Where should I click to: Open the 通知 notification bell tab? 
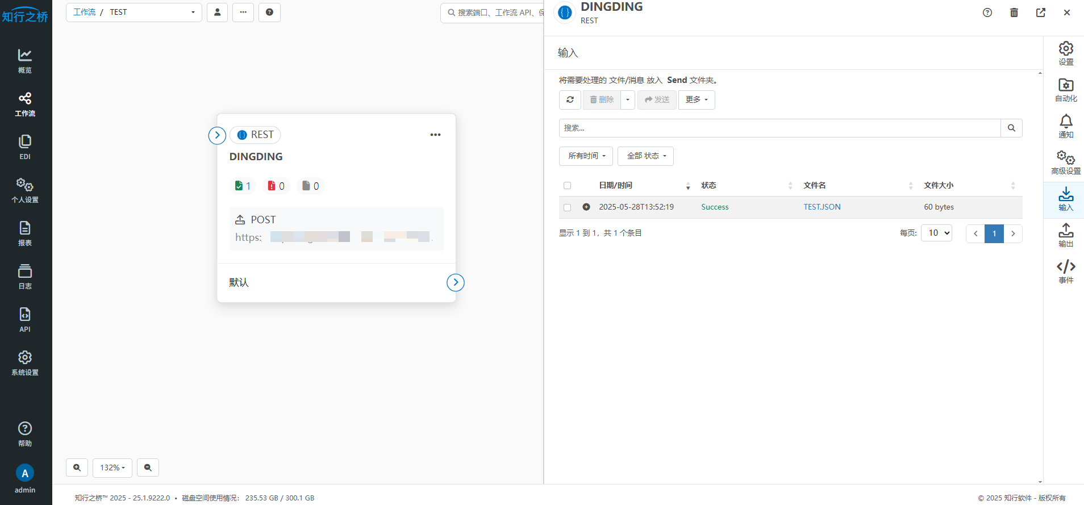click(1066, 126)
